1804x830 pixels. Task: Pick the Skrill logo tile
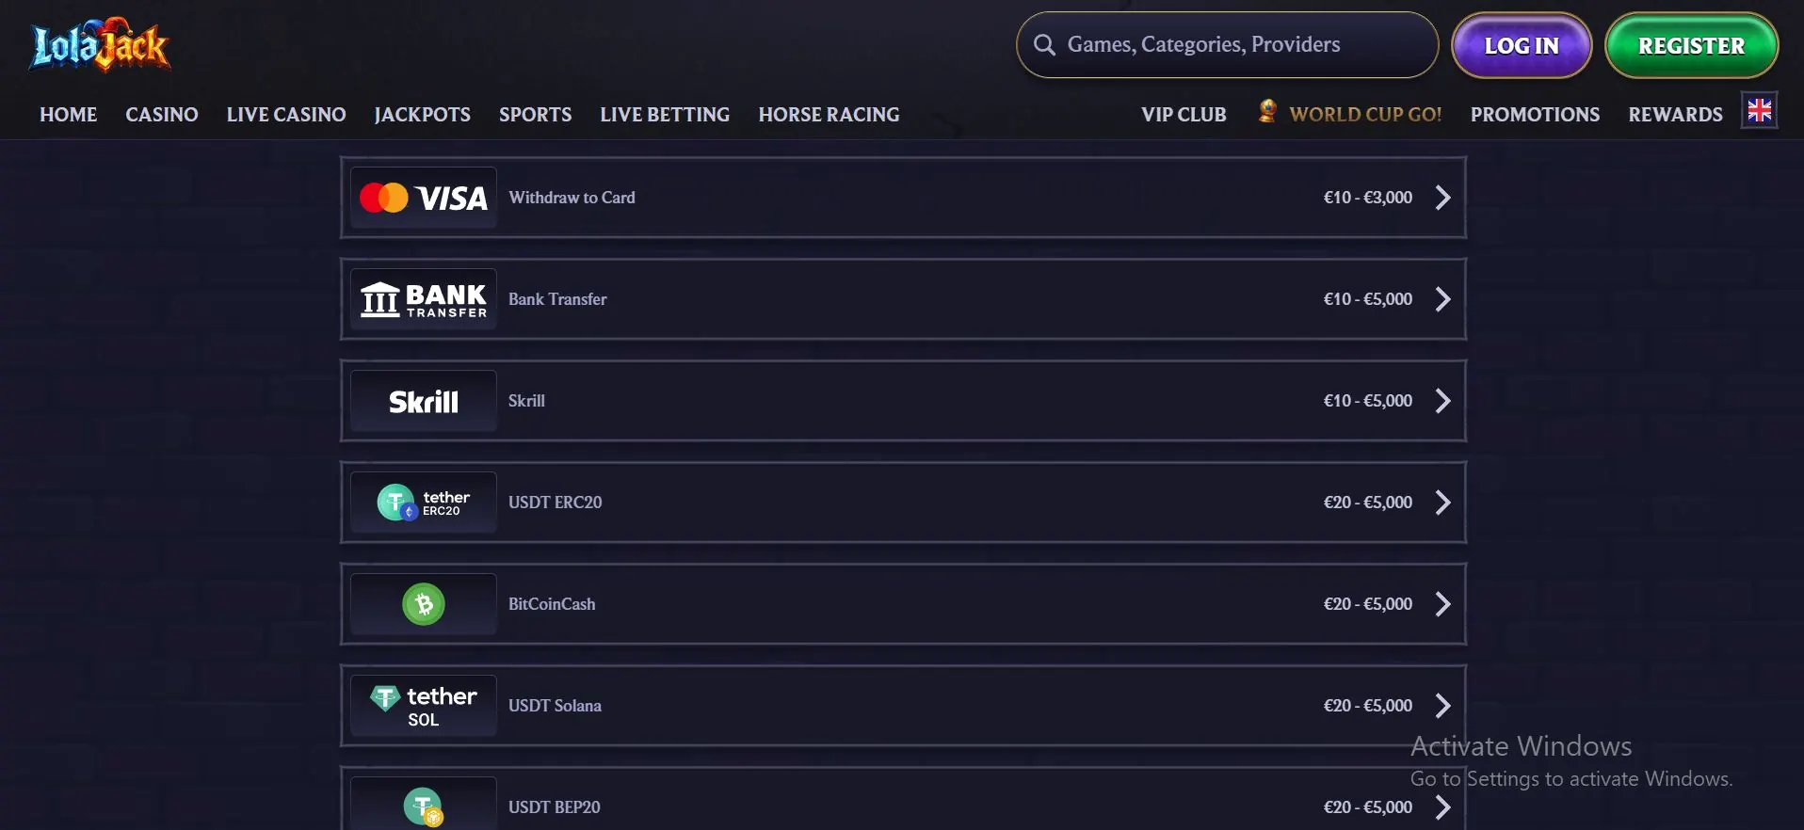click(423, 401)
